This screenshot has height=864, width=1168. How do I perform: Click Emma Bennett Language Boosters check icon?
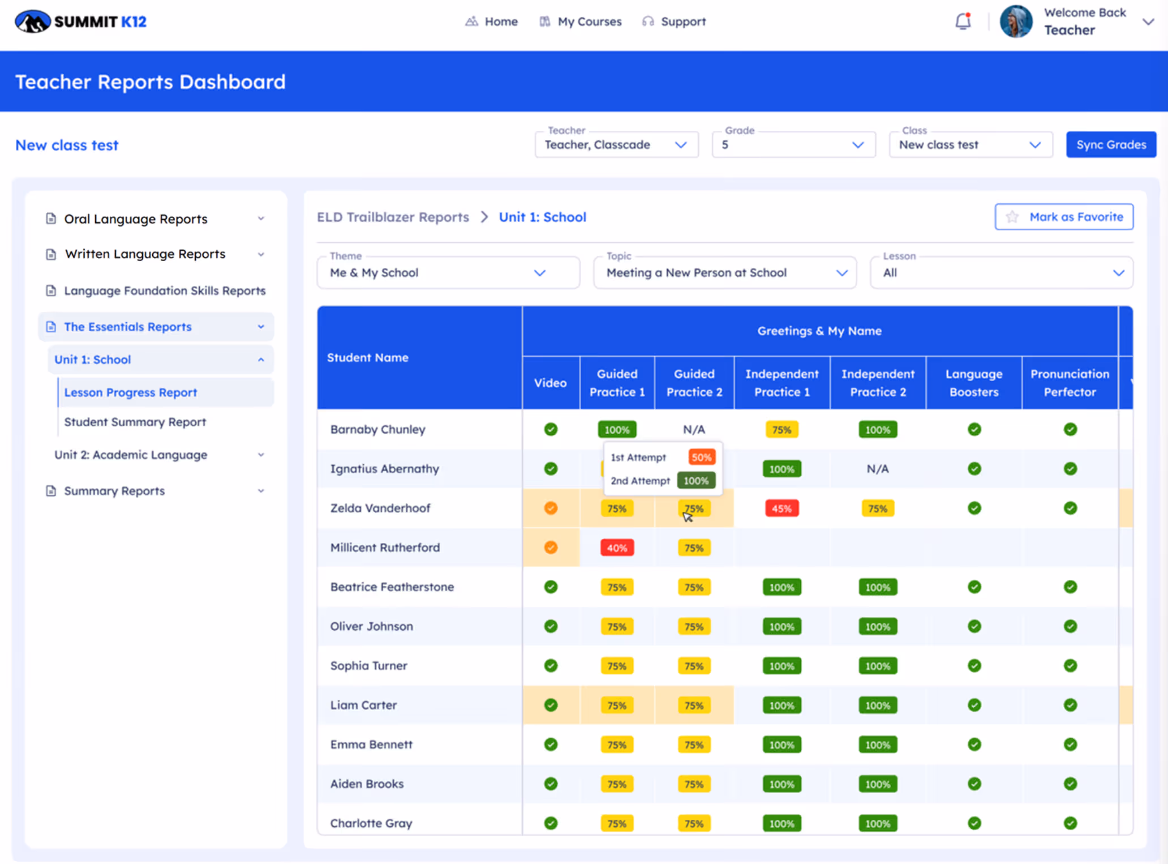pyautogui.click(x=974, y=744)
